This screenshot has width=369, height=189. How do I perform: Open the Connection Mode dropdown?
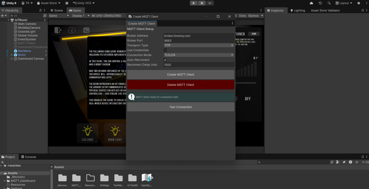coord(199,55)
